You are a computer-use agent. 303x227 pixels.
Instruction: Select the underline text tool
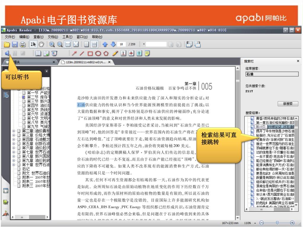pyautogui.click(x=123, y=53)
